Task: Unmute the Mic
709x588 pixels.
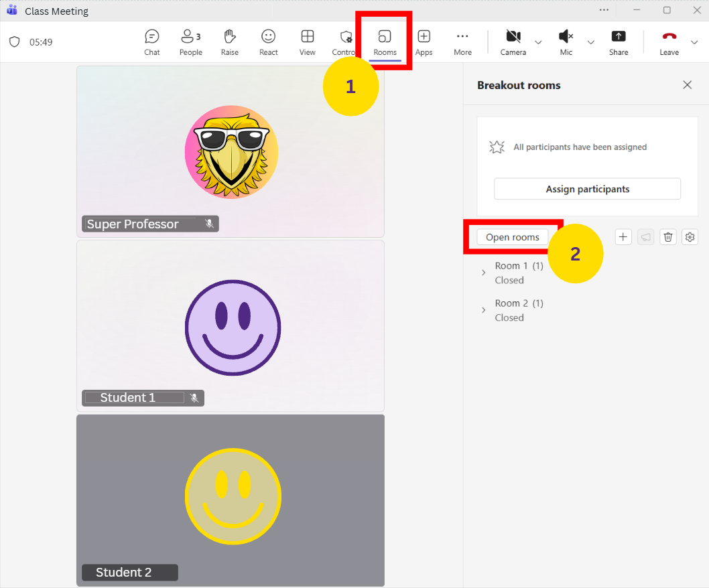Action: [x=566, y=42]
